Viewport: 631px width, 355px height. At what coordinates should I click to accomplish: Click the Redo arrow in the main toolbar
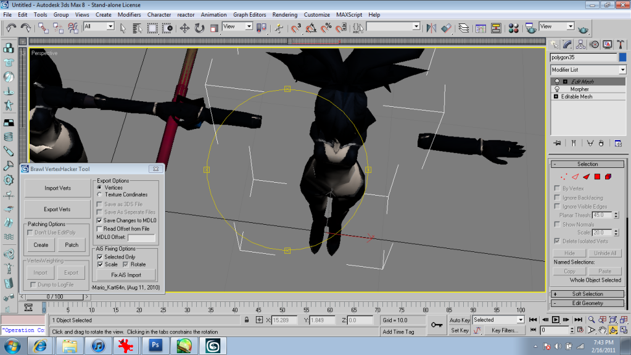[x=26, y=28]
